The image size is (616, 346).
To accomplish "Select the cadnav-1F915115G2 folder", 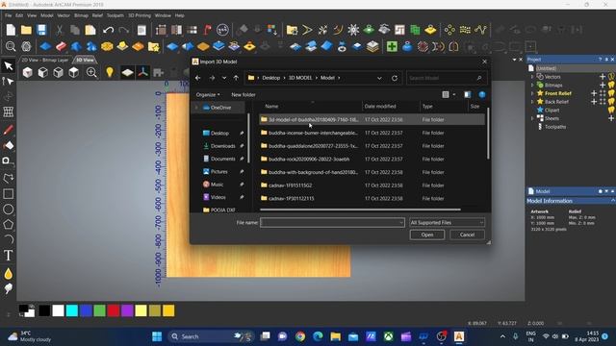I will [x=291, y=185].
